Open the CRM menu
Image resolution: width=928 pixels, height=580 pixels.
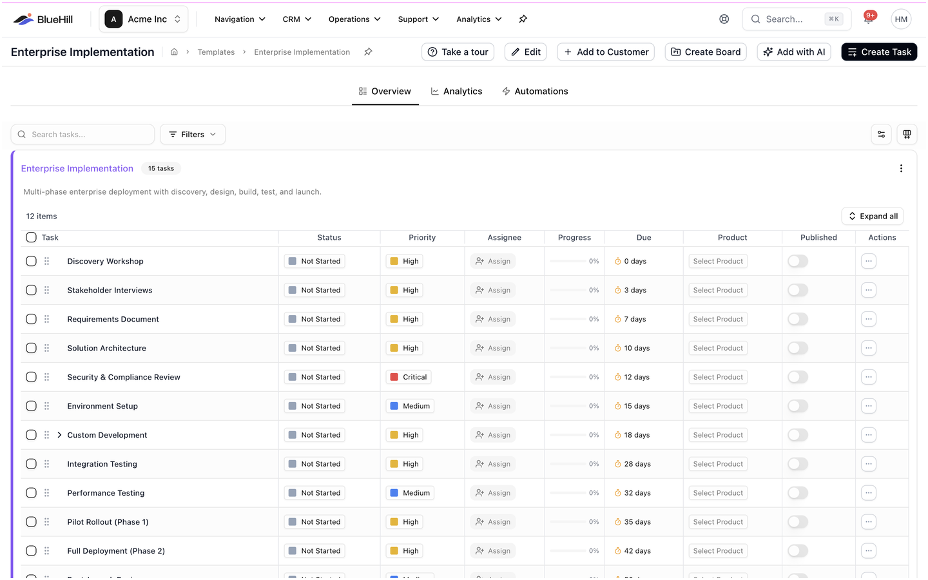[x=297, y=19]
